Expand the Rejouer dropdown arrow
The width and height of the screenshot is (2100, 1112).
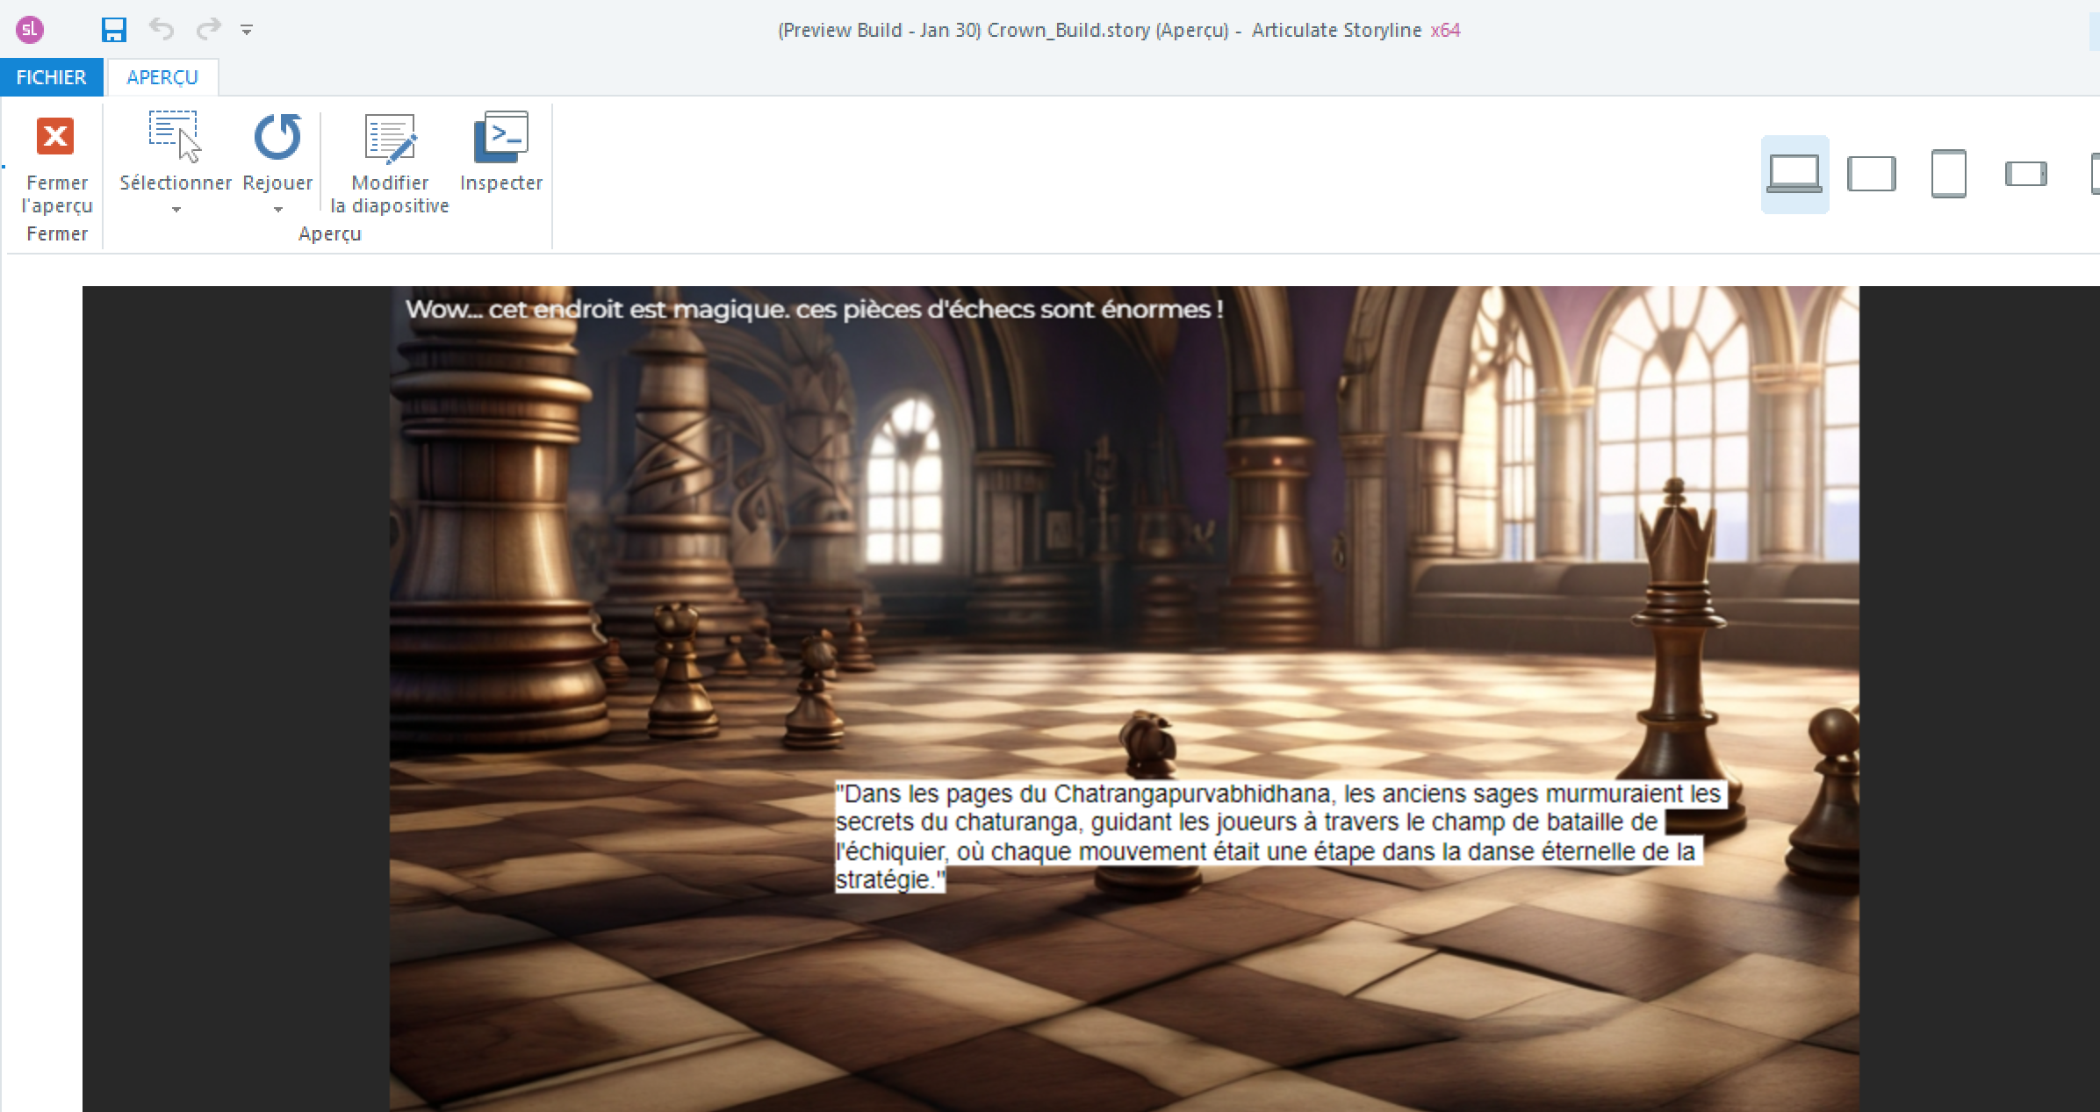point(278,210)
